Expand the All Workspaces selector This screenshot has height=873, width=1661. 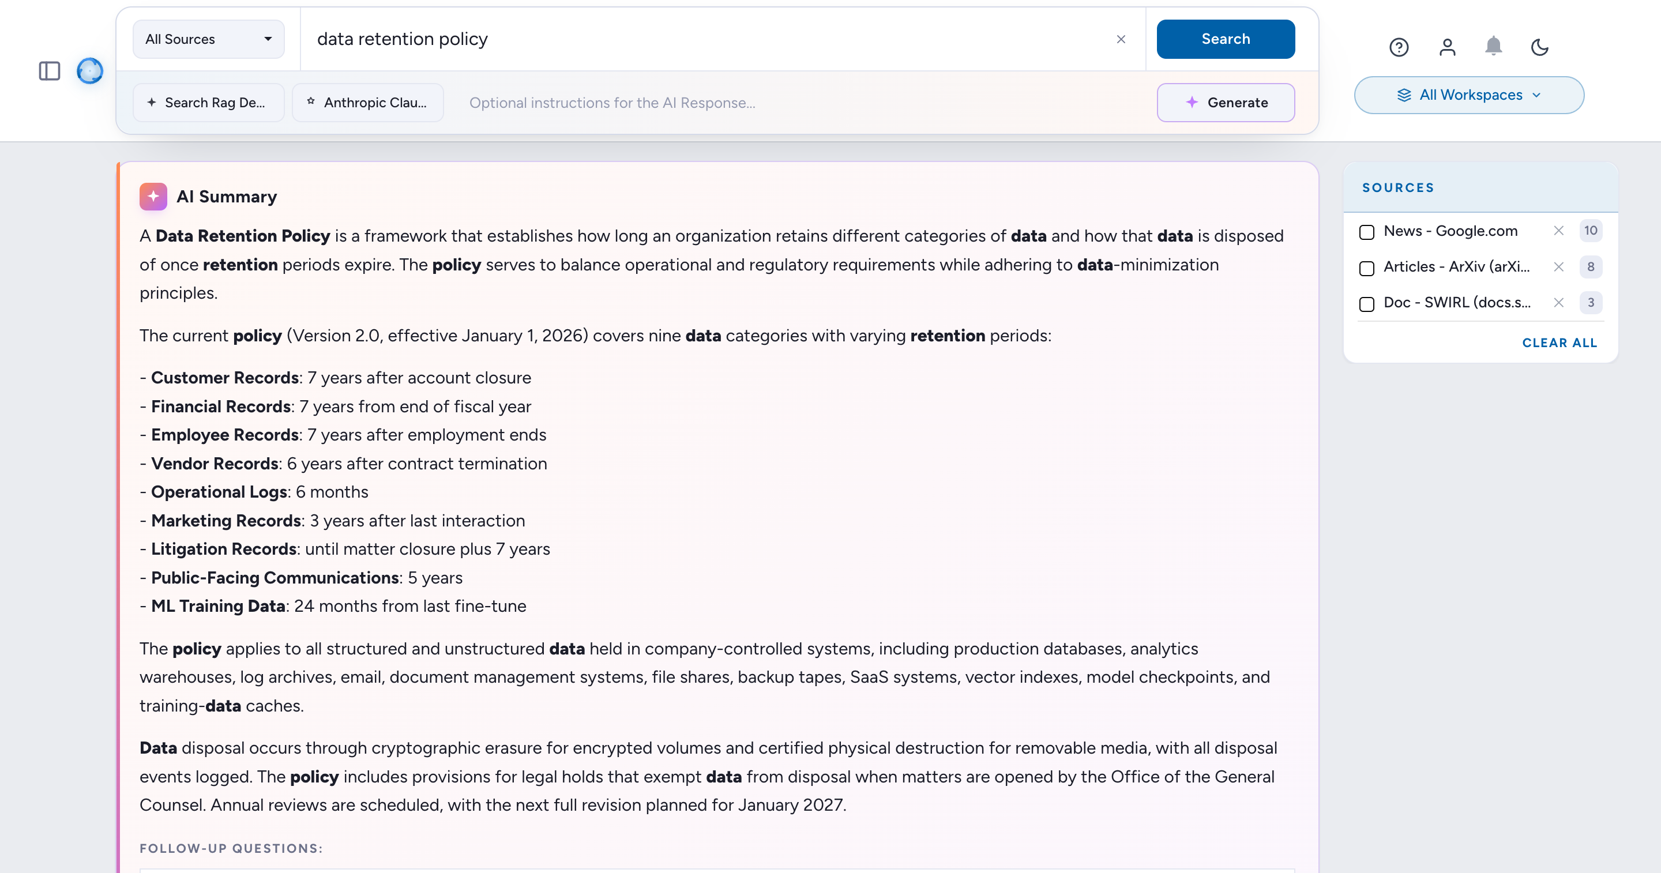click(x=1469, y=95)
